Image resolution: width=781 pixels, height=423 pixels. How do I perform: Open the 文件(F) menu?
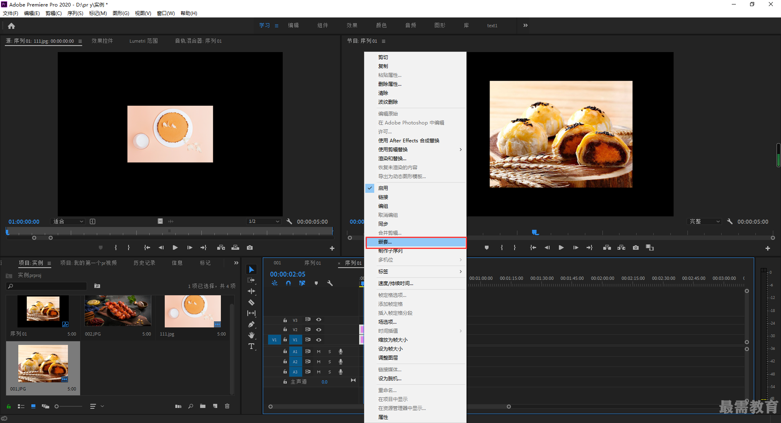point(11,13)
